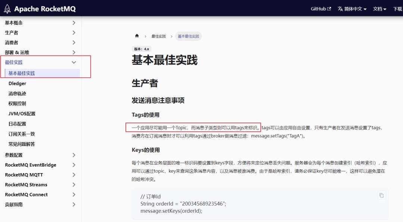This screenshot has height=222, width=403.
Task: Select the 最佳实践 sidebar category
Action: [x=14, y=62]
